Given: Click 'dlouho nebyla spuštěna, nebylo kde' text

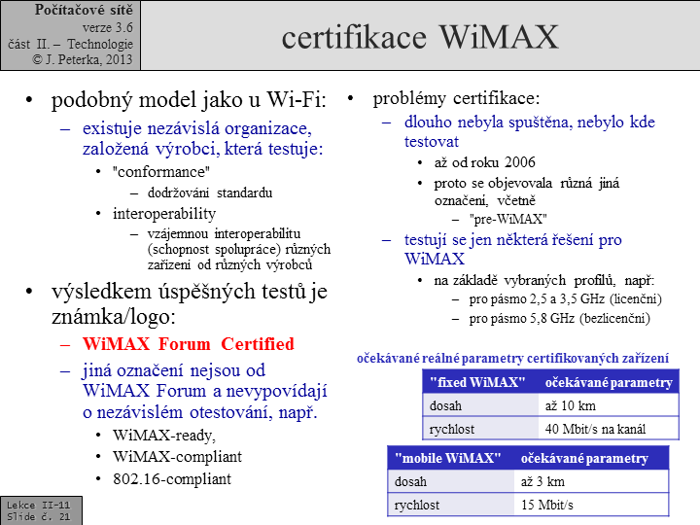Looking at the screenshot, I should [530, 122].
